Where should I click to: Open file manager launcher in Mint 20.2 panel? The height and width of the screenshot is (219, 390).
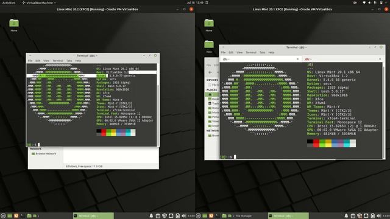coord(29,216)
